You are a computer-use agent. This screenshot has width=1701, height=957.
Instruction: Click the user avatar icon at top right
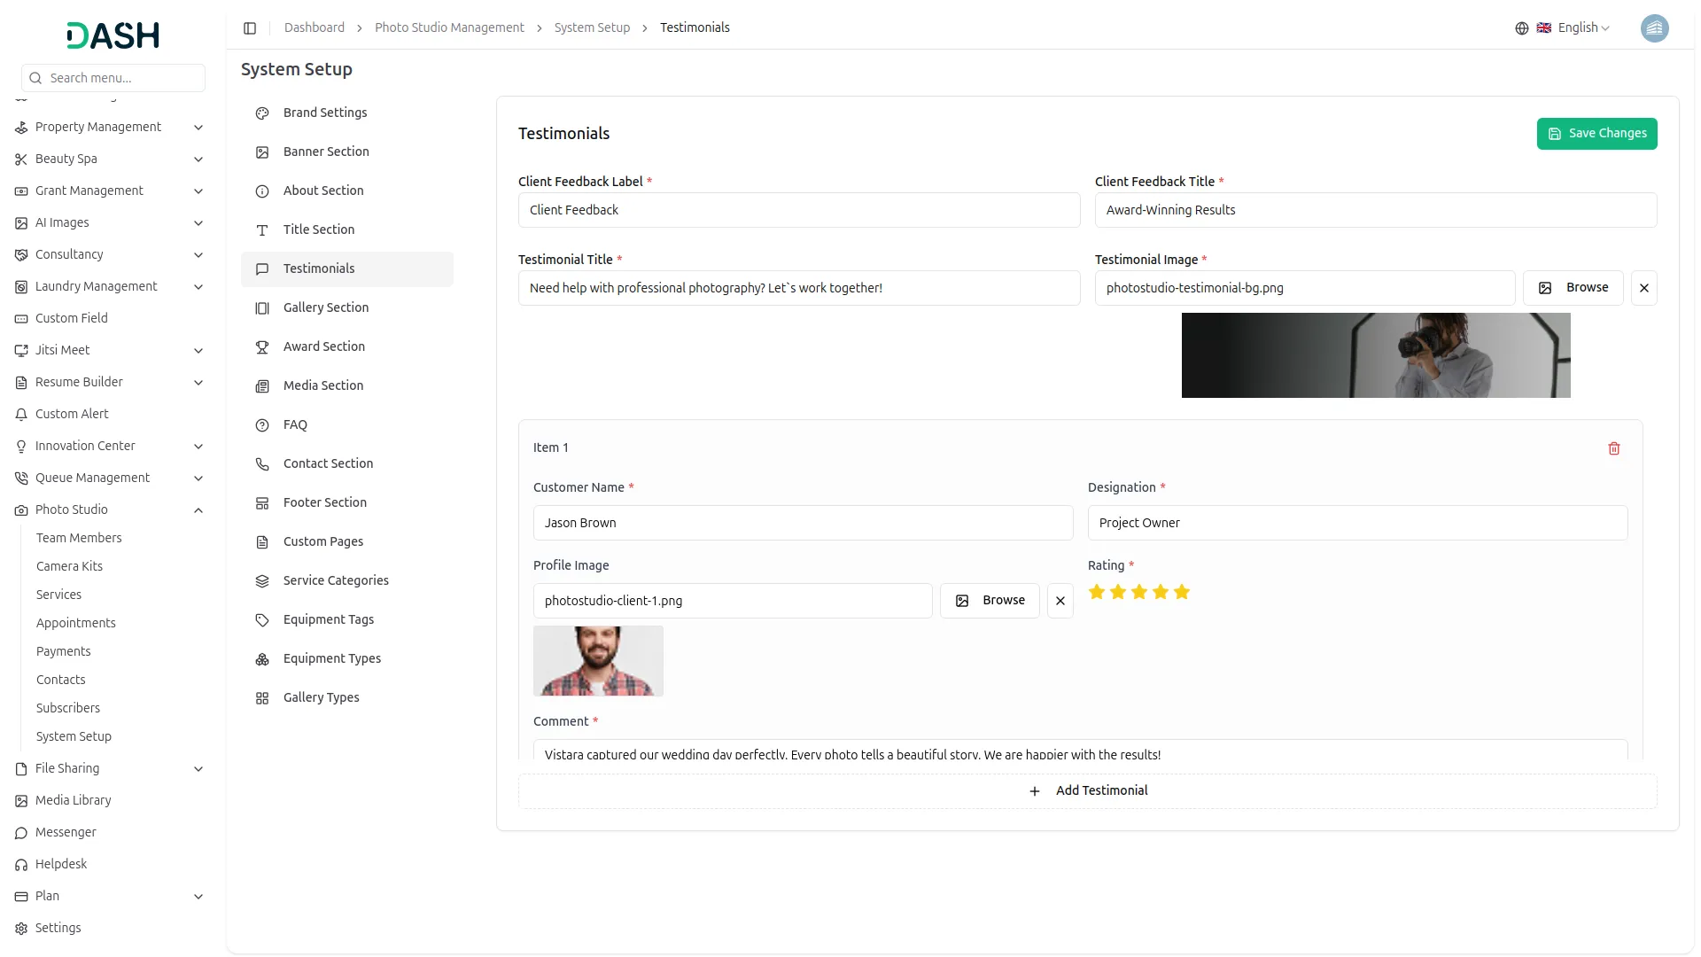pos(1653,28)
